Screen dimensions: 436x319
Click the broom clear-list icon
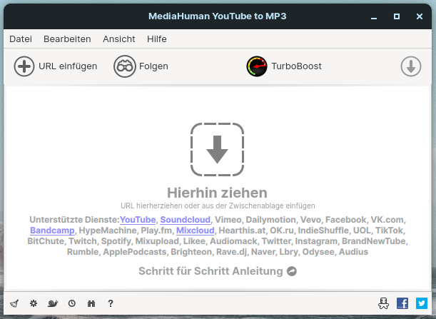point(14,303)
